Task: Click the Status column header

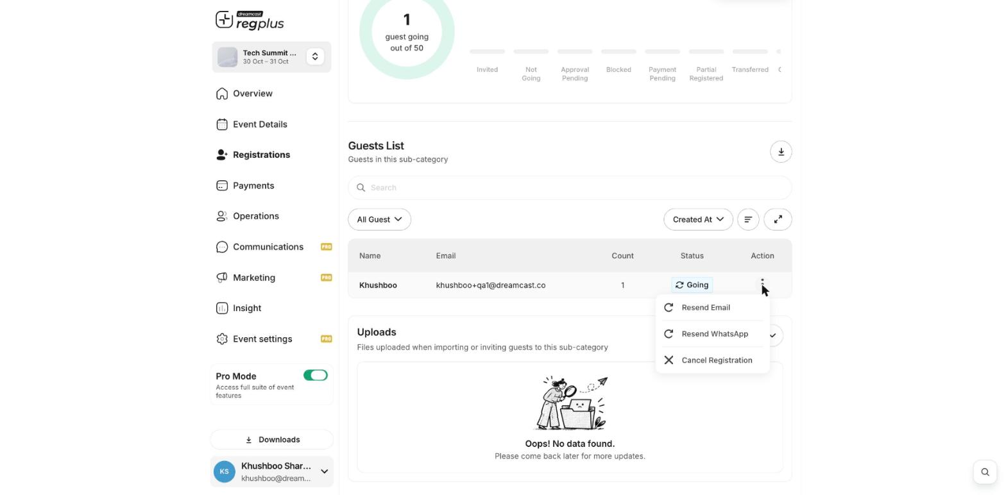Action: (x=692, y=256)
